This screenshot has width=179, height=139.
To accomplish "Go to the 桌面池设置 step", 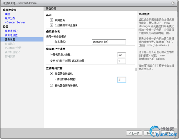I will coord(11,35).
